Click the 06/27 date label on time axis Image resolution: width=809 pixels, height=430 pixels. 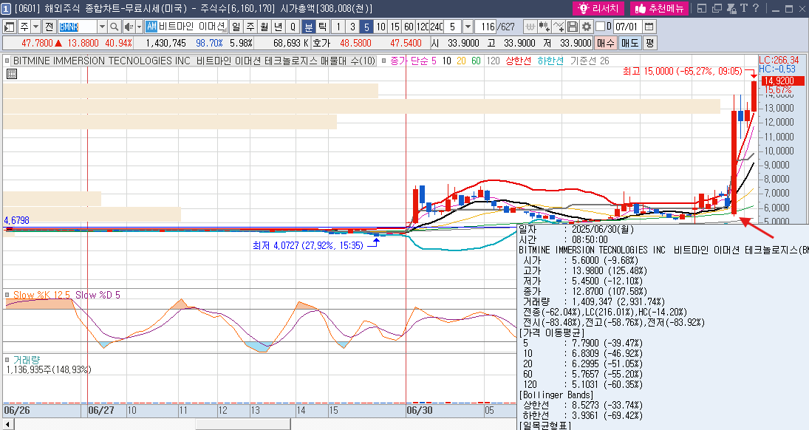(x=101, y=410)
